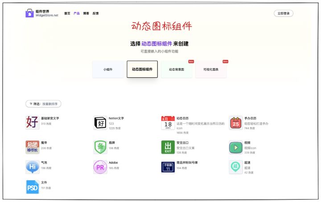Click the WidgetStore purple bag logo

click(x=29, y=13)
